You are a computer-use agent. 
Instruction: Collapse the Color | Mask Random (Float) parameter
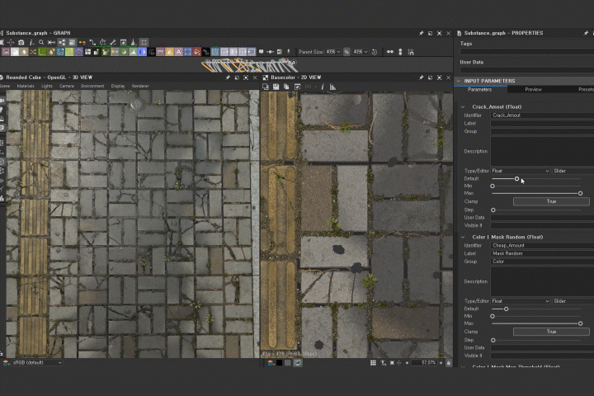463,237
